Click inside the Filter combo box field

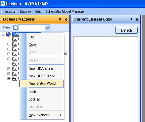(32, 28)
